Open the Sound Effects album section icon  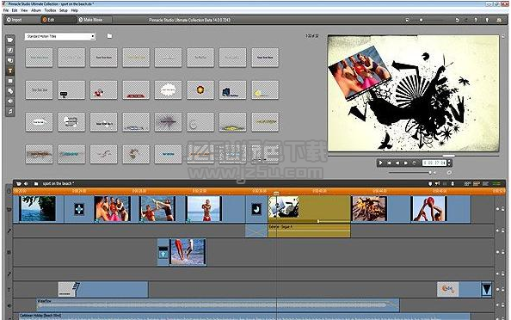pos(10,102)
